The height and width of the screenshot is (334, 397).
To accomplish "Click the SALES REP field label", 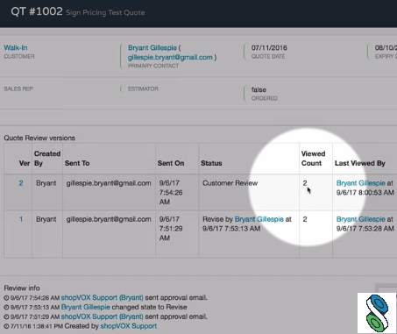I will click(18, 89).
